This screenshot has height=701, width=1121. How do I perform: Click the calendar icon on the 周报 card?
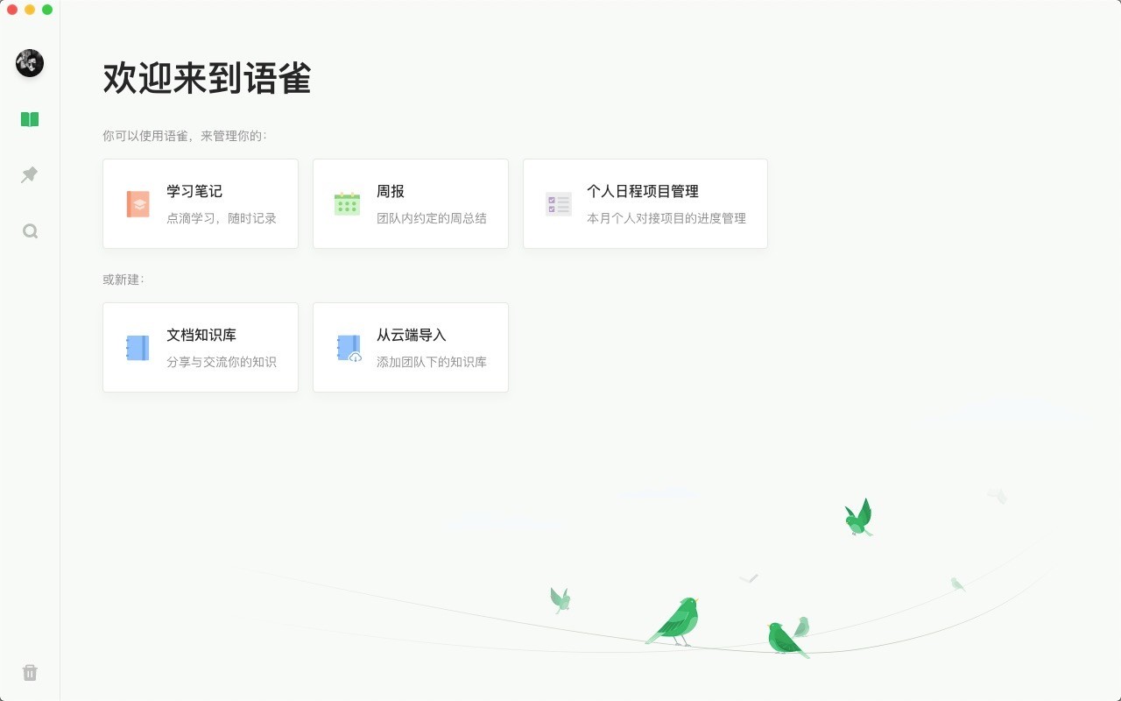pos(348,203)
